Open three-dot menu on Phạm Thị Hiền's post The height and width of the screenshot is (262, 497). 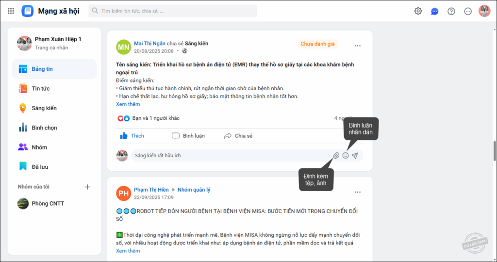358,192
